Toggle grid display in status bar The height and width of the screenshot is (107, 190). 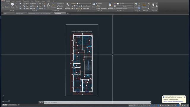tap(135, 105)
